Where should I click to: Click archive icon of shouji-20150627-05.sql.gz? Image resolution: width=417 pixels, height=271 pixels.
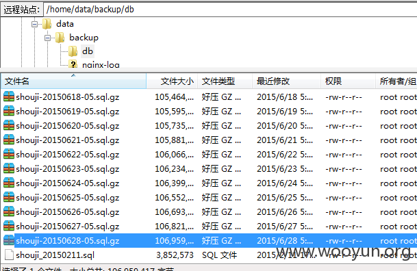9,226
